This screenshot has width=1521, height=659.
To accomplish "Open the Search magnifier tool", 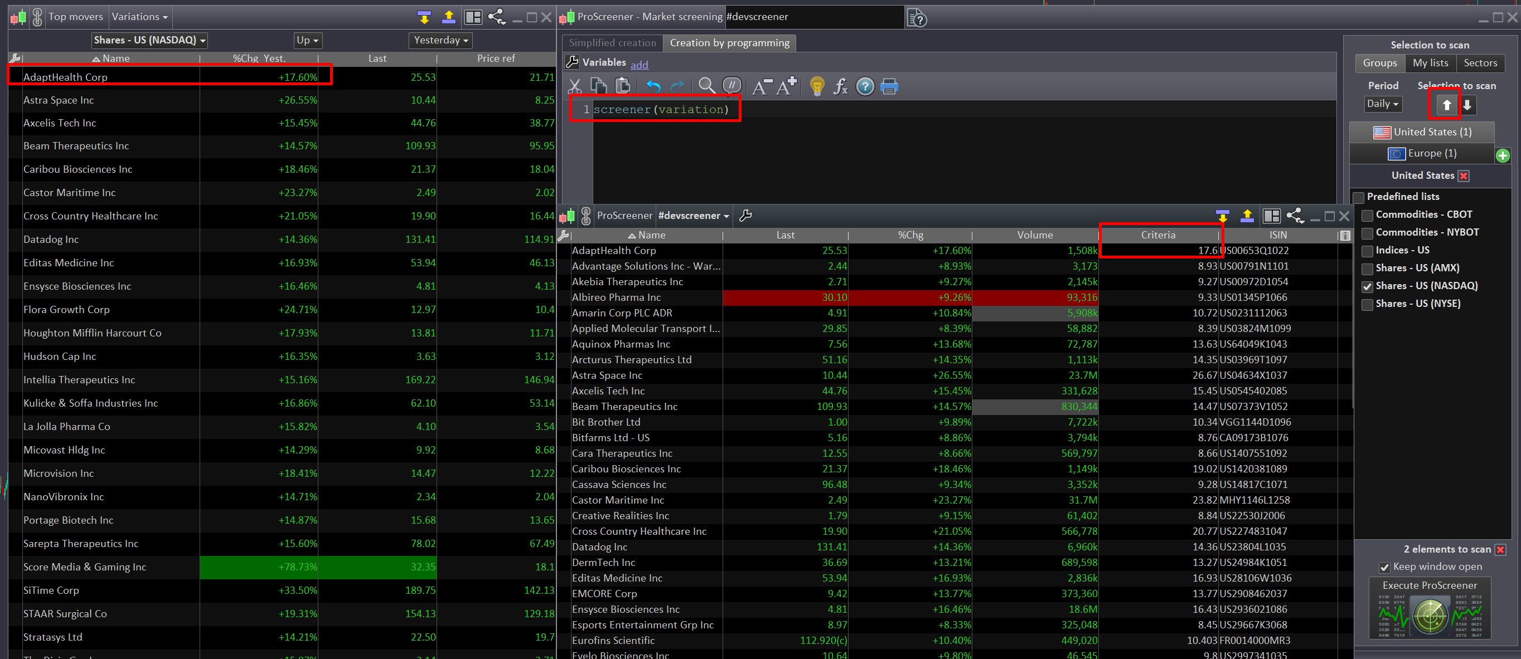I will point(706,87).
